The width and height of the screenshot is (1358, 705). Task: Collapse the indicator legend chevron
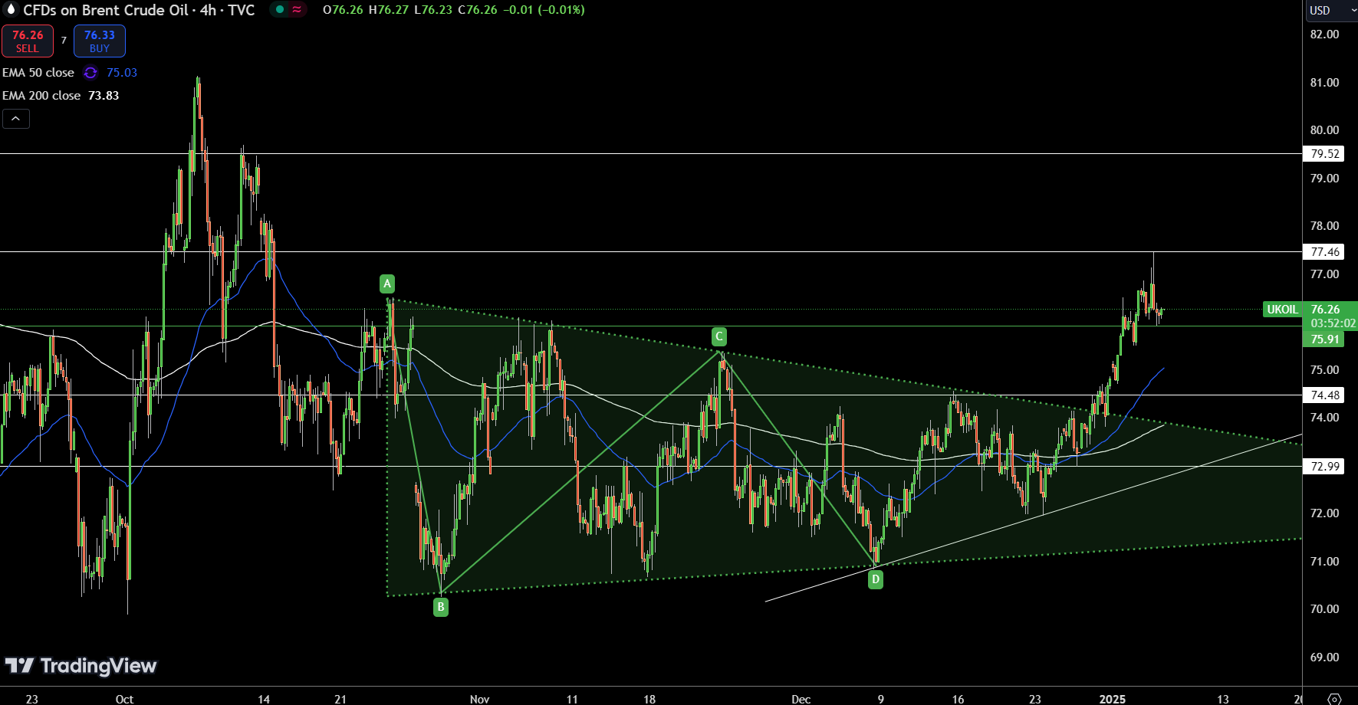(16, 119)
